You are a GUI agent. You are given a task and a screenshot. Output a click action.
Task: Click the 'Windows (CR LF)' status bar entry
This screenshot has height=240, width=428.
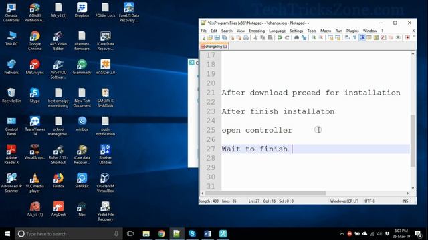(x=344, y=201)
